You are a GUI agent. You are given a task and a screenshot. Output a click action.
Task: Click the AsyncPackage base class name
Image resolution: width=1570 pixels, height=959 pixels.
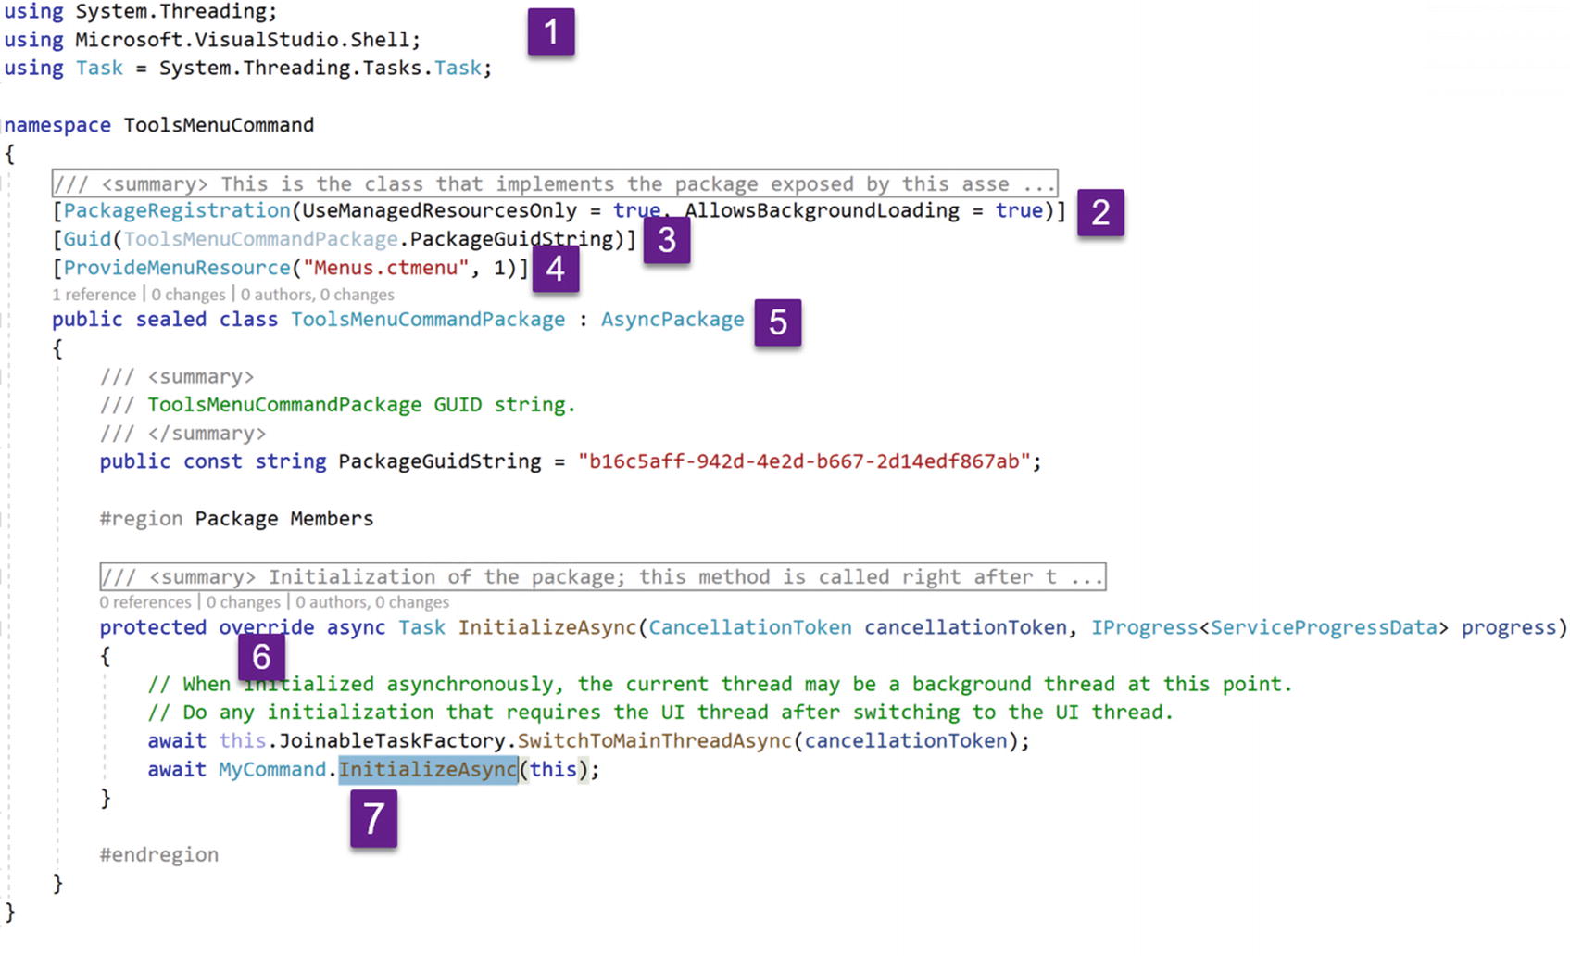pos(672,319)
